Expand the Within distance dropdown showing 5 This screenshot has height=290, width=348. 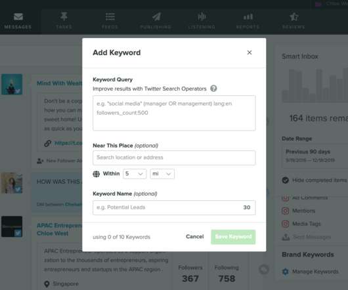pos(135,174)
